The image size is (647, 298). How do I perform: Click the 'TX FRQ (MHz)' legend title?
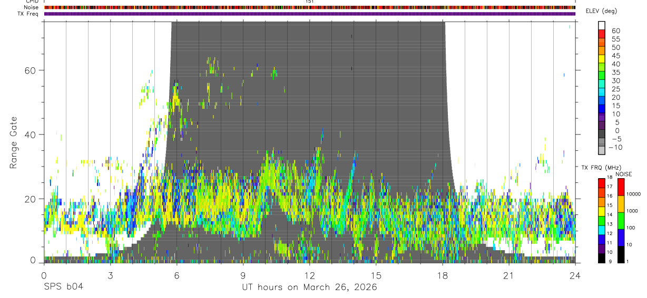pos(598,168)
